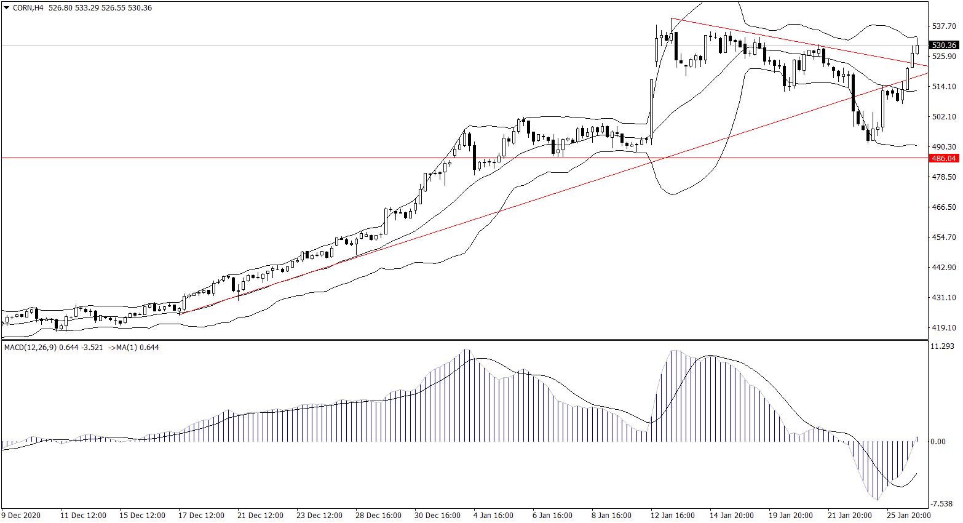This screenshot has height=523, width=963.
Task: Click the 419.10 price axis label
Action: point(944,328)
